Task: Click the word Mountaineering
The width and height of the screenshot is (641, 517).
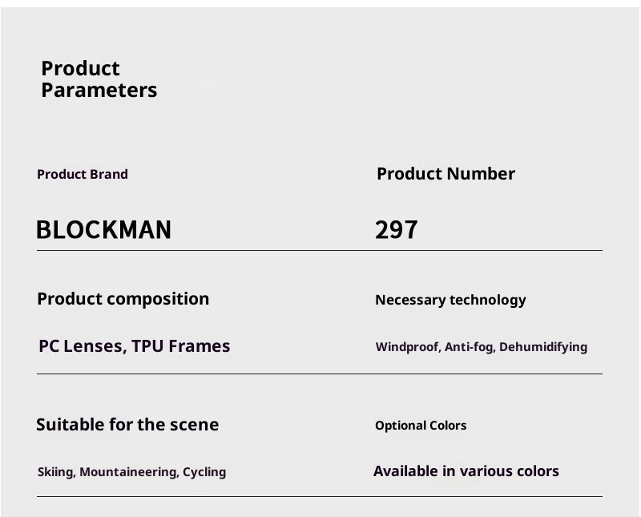Action: pyautogui.click(x=128, y=472)
